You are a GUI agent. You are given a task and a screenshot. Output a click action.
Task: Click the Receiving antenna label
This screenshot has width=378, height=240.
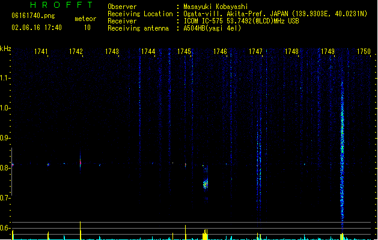[x=138, y=28]
